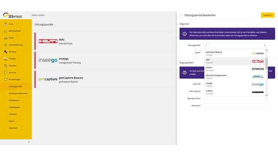The height and width of the screenshot is (156, 278).
Task: Select the Wartung wrench icon
Action: coord(5,52)
